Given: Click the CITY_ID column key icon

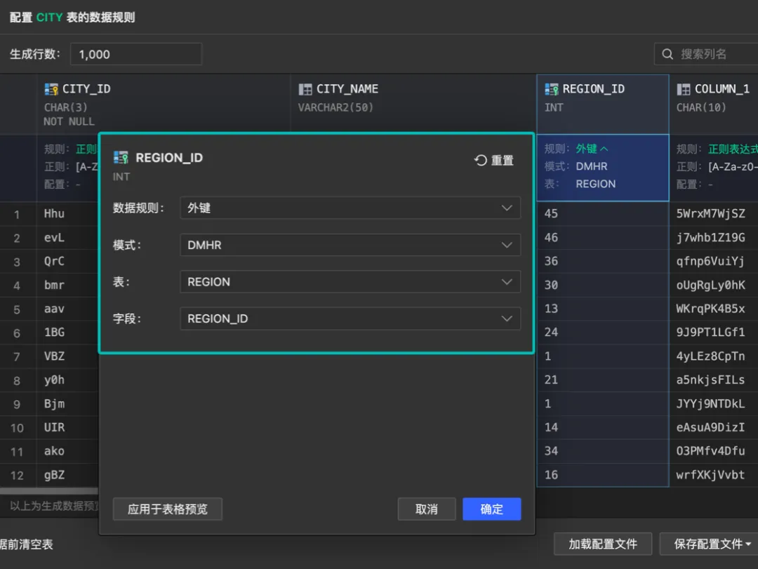Looking at the screenshot, I should 51,89.
